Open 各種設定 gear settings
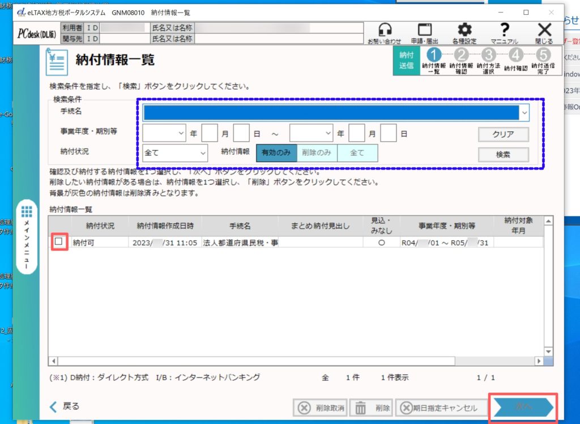Image resolution: width=580 pixels, height=424 pixels. point(464,31)
